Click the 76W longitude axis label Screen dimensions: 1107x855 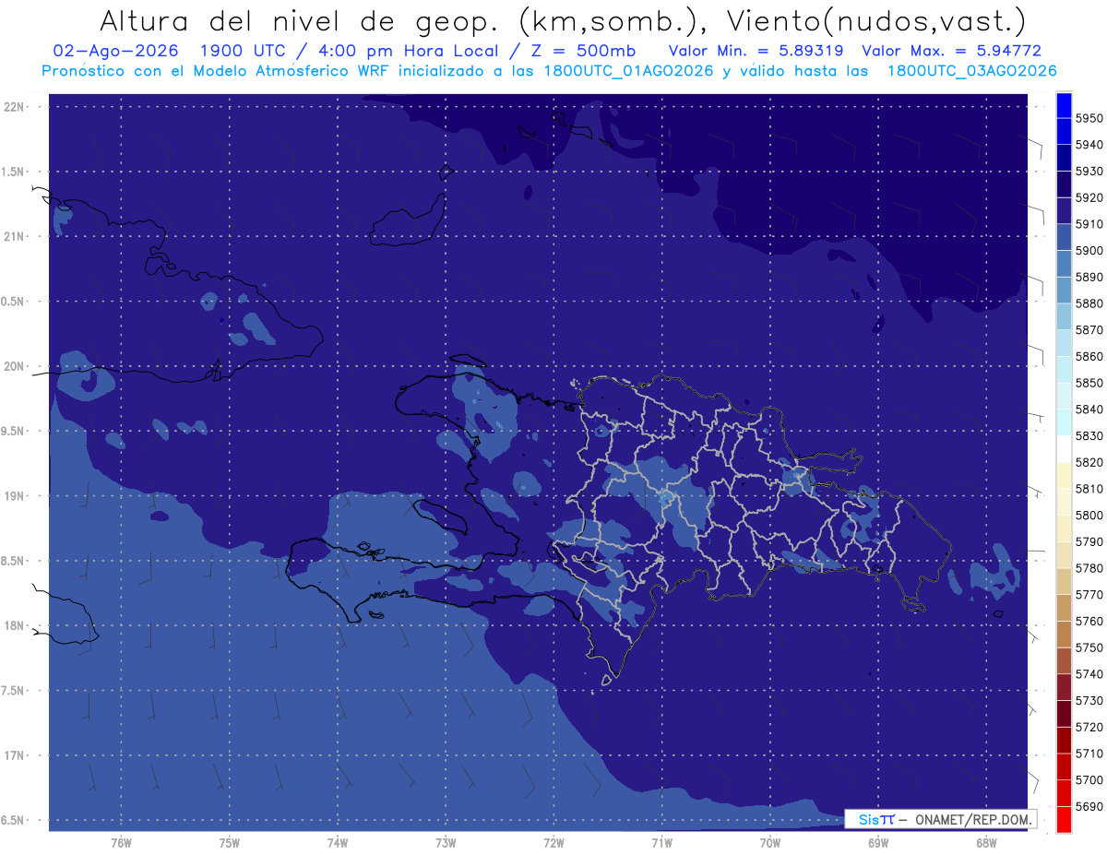121,841
